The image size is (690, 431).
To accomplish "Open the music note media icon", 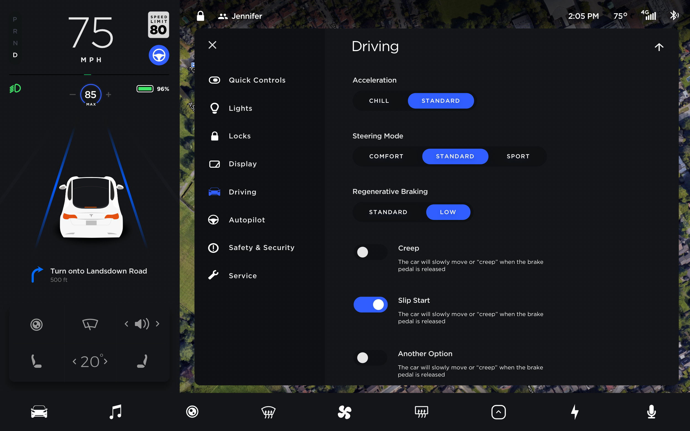I will point(116,412).
